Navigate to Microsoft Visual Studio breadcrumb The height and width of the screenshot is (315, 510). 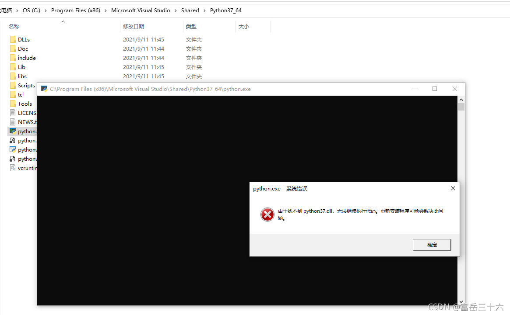click(141, 10)
